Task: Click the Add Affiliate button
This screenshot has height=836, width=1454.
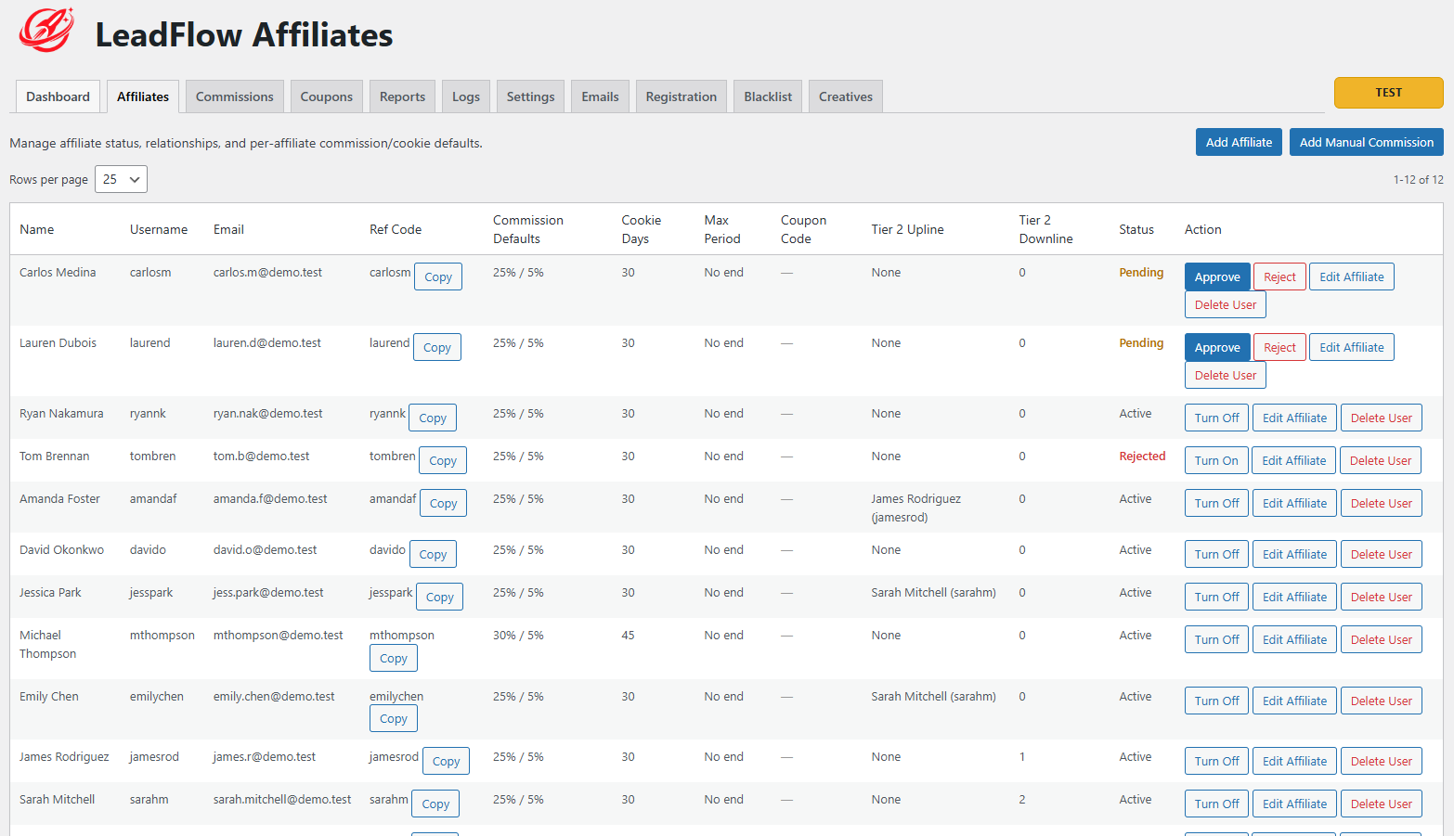Action: [x=1239, y=142]
